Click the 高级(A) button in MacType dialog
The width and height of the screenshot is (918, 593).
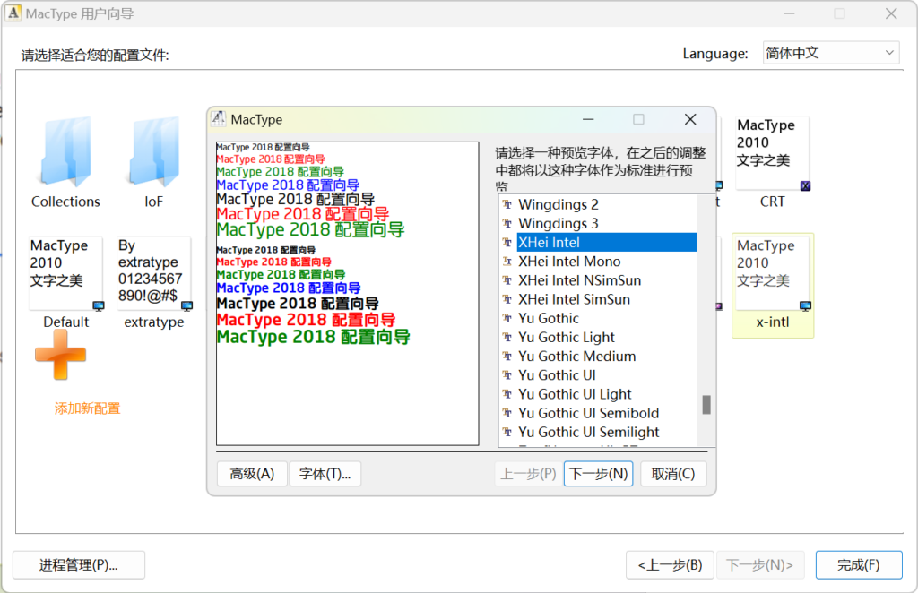pos(252,474)
